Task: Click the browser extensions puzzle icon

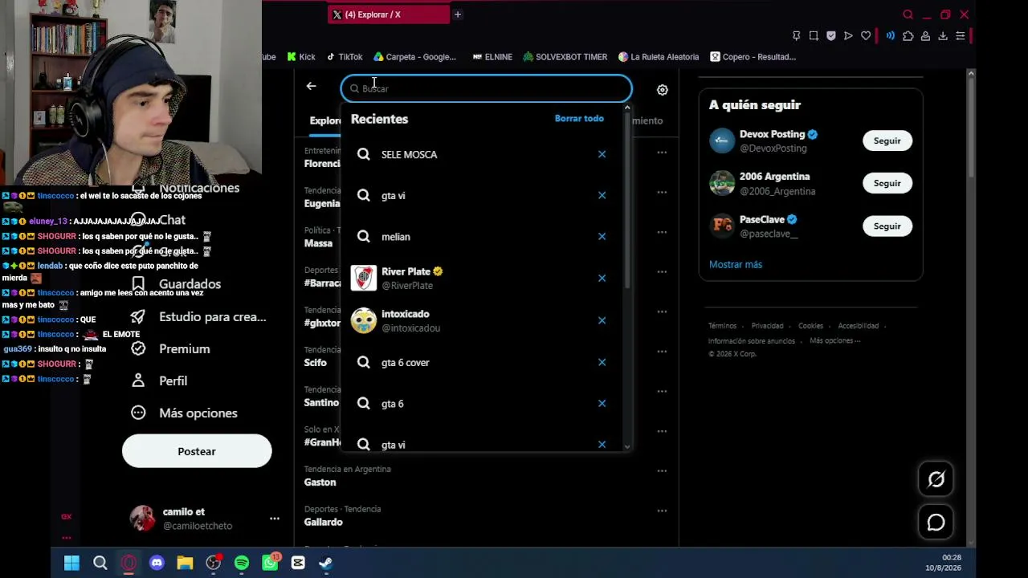Action: (908, 36)
